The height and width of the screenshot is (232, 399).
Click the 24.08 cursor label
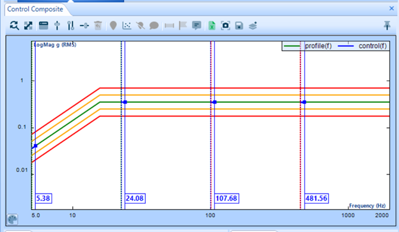[135, 198]
